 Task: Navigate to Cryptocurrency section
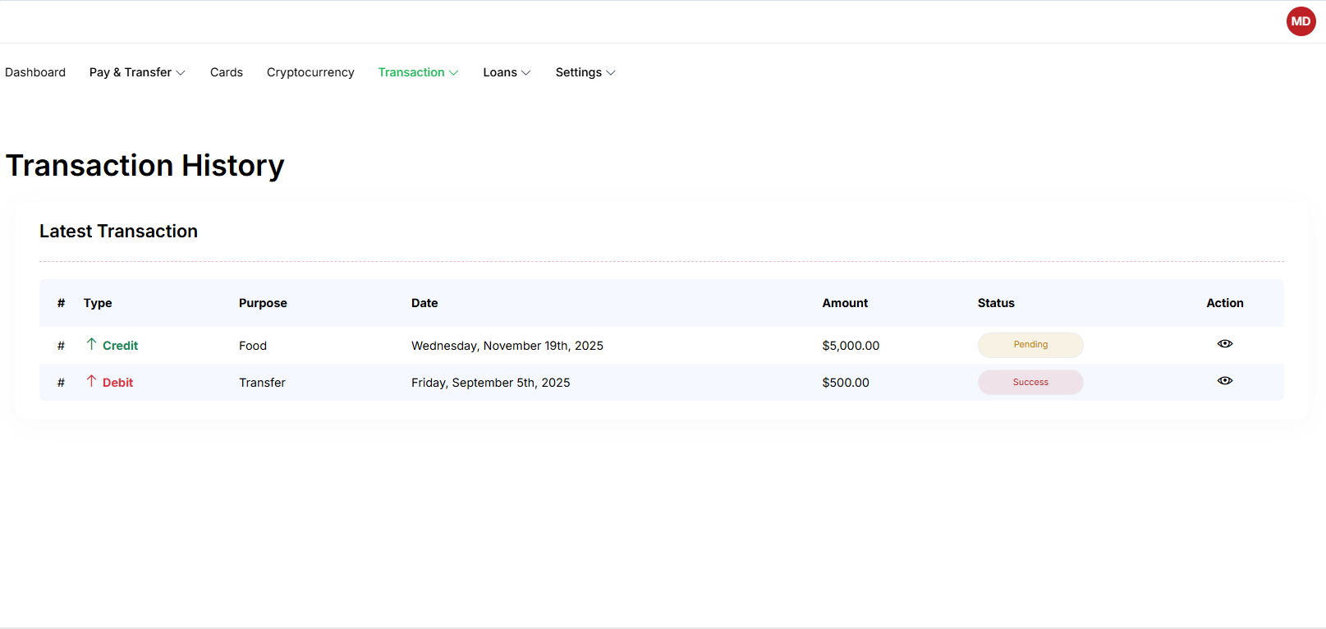pos(310,72)
